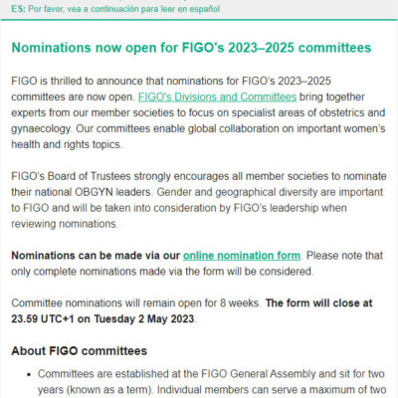
Task: Click the 'reviewing nominations.' line
Action: (x=65, y=224)
